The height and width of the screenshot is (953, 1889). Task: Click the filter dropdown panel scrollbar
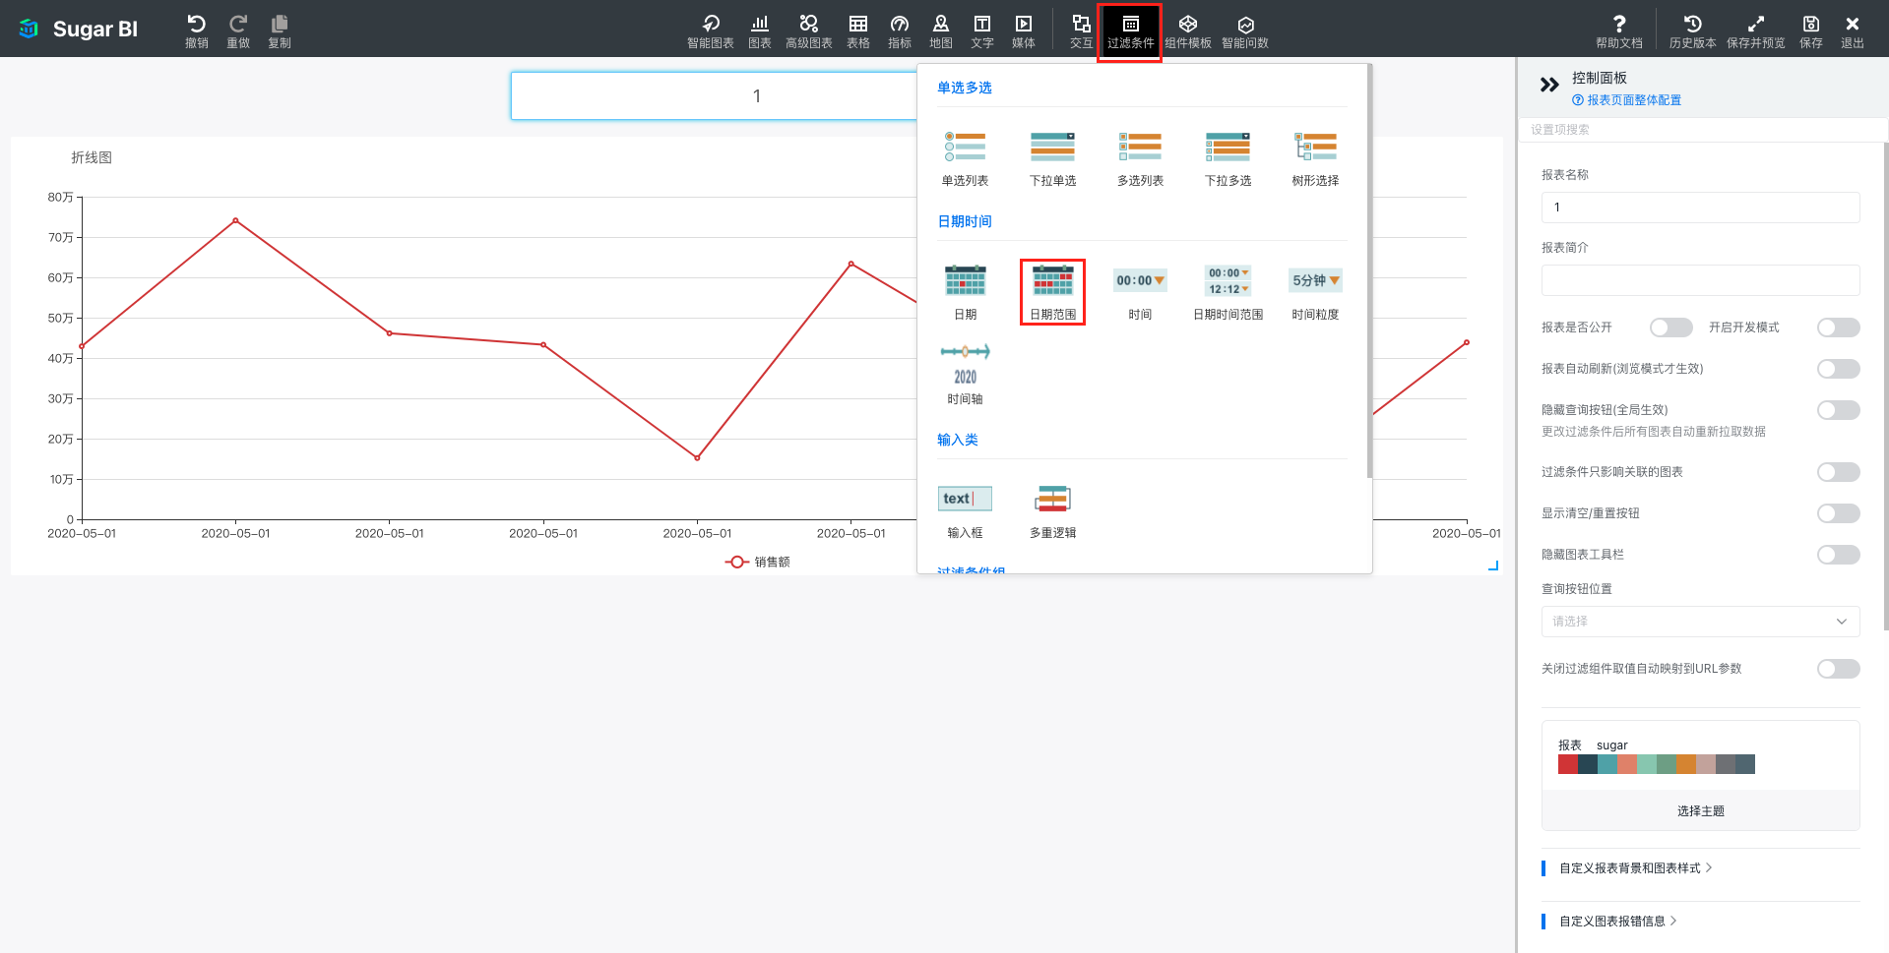click(x=1369, y=271)
